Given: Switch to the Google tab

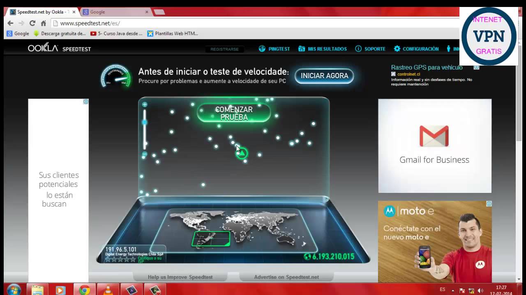Looking at the screenshot, I should pyautogui.click(x=115, y=12).
